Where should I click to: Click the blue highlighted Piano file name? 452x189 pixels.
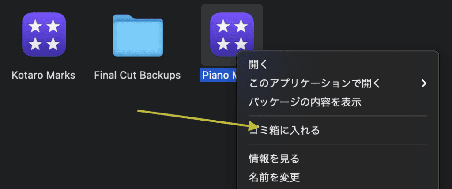coord(218,76)
